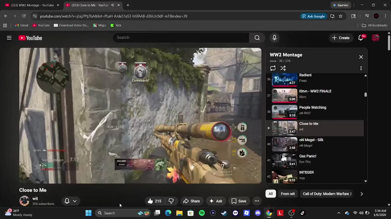Open the Gemini button
The width and height of the screenshot is (391, 219).
[340, 5]
